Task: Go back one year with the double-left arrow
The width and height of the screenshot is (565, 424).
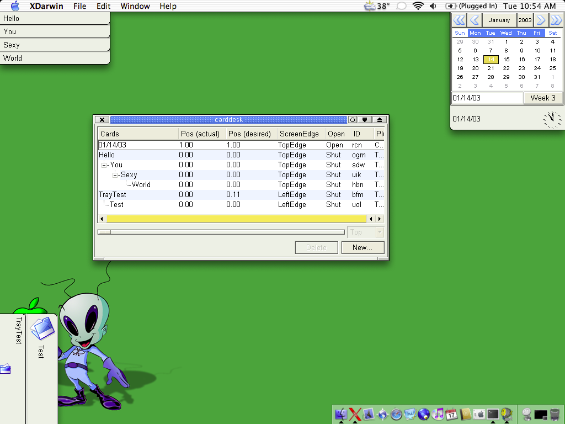Action: coord(459,20)
